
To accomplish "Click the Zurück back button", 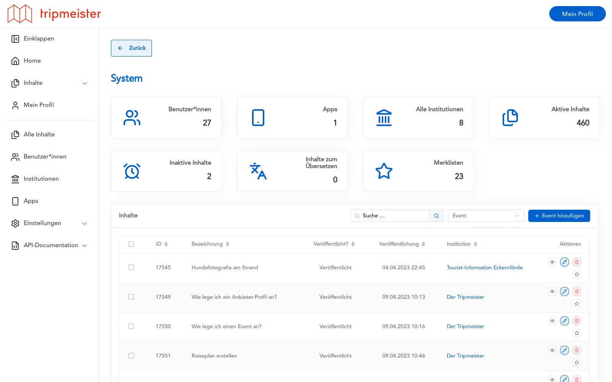I will click(131, 48).
